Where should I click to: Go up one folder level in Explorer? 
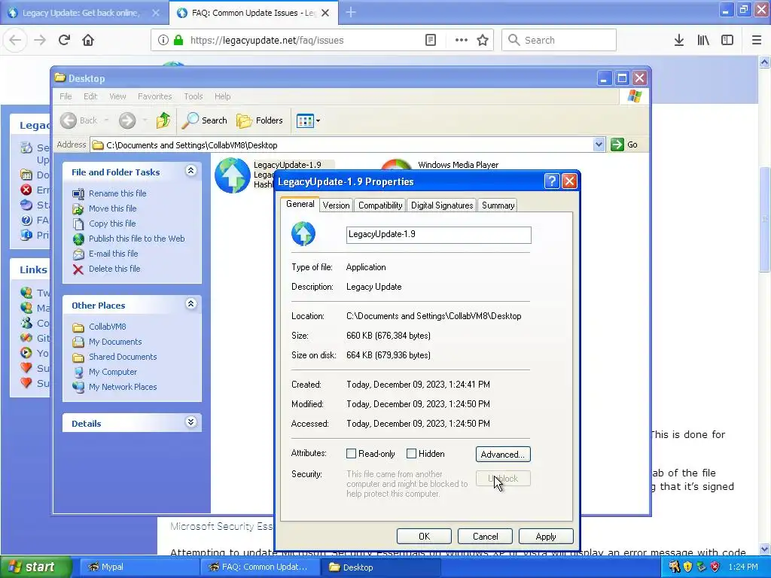tap(163, 120)
